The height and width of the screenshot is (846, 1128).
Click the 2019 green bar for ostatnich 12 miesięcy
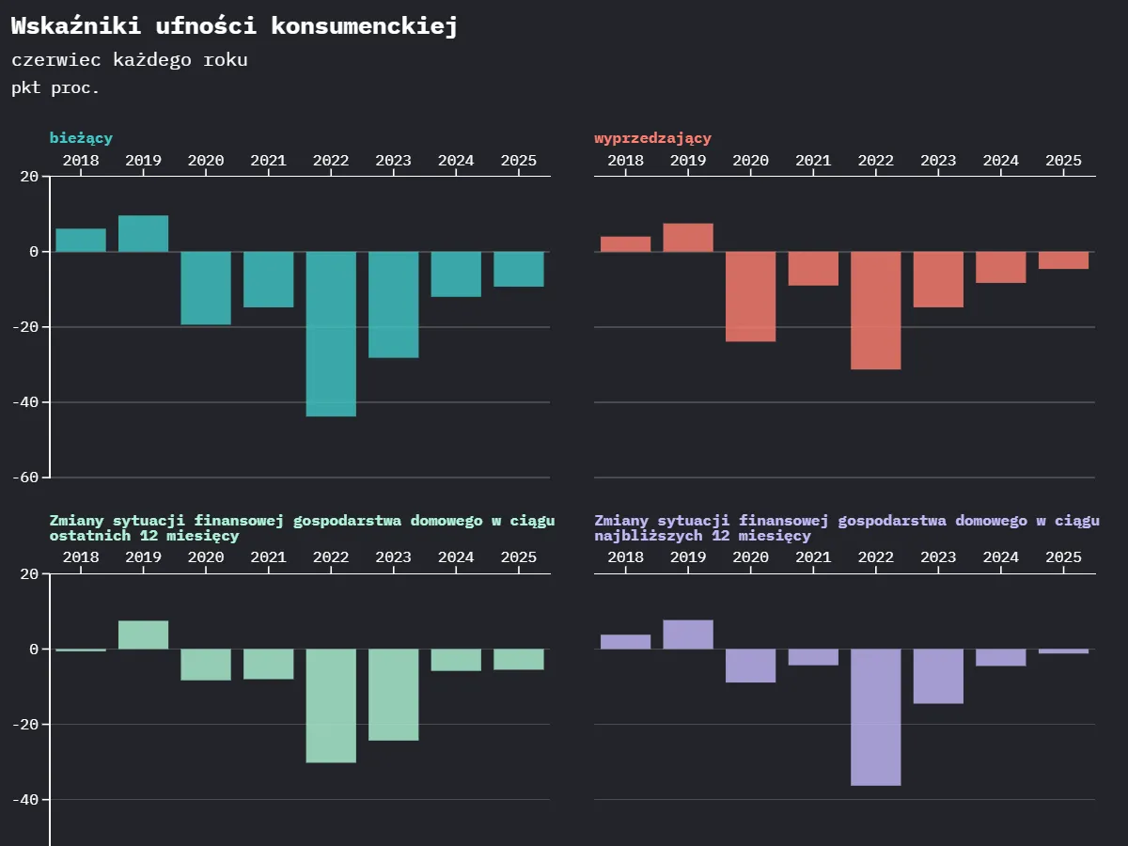pos(143,635)
